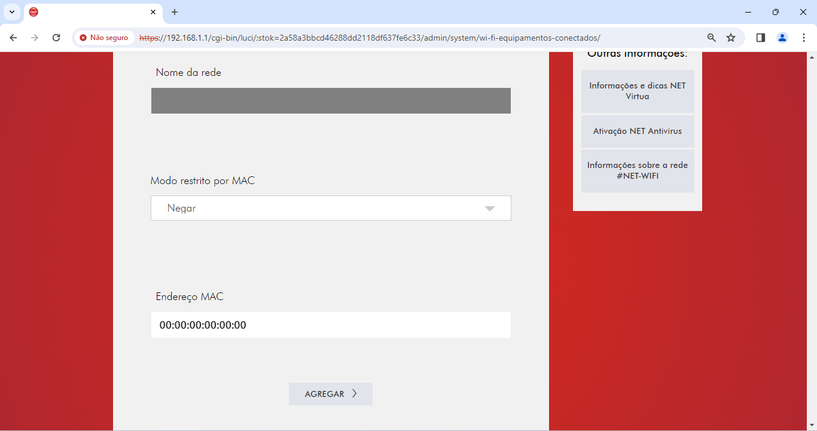Open the 'Modo restrito por MAC' dropdown
The height and width of the screenshot is (431, 817).
tap(331, 208)
